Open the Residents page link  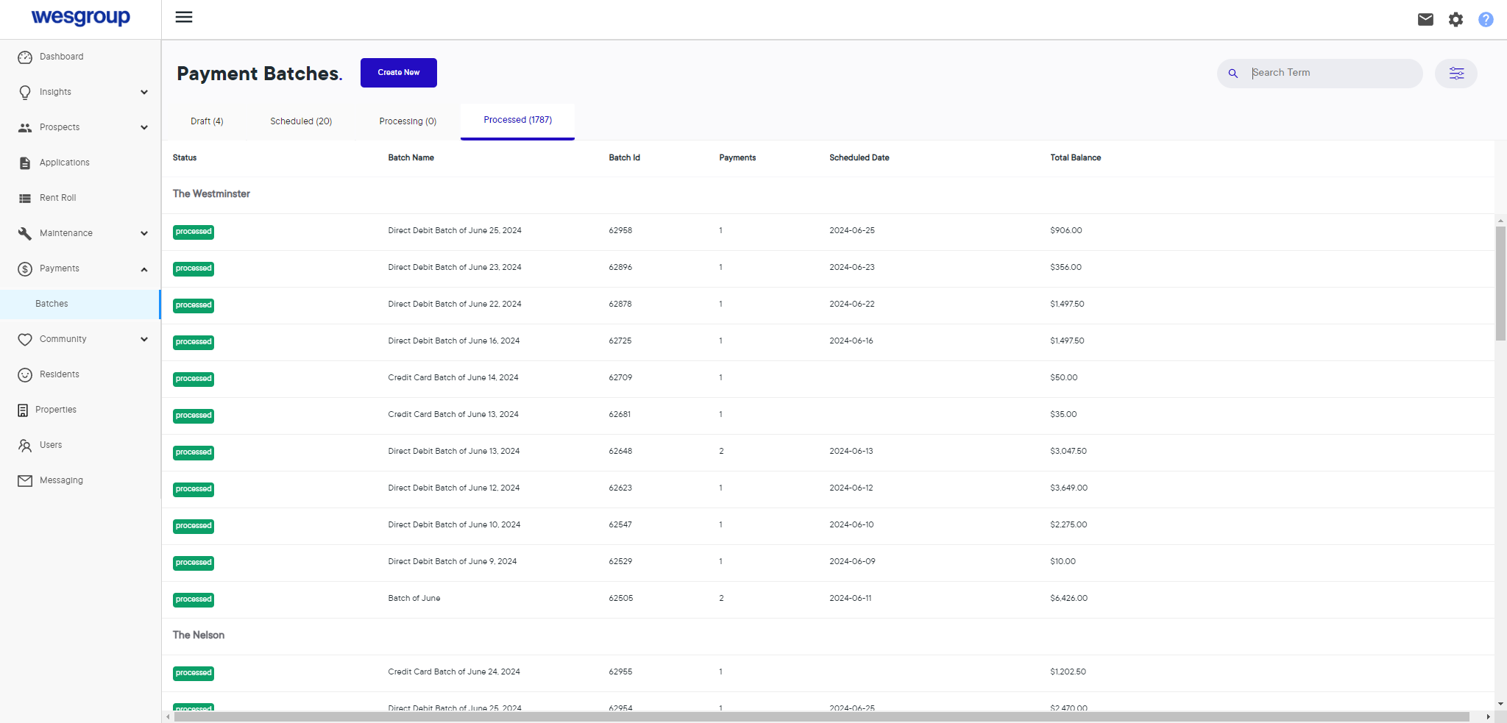tap(59, 374)
